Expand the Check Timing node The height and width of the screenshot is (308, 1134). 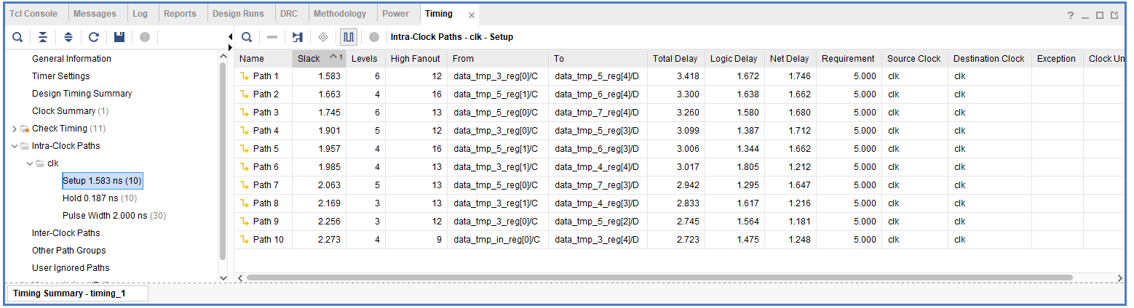click(x=15, y=129)
